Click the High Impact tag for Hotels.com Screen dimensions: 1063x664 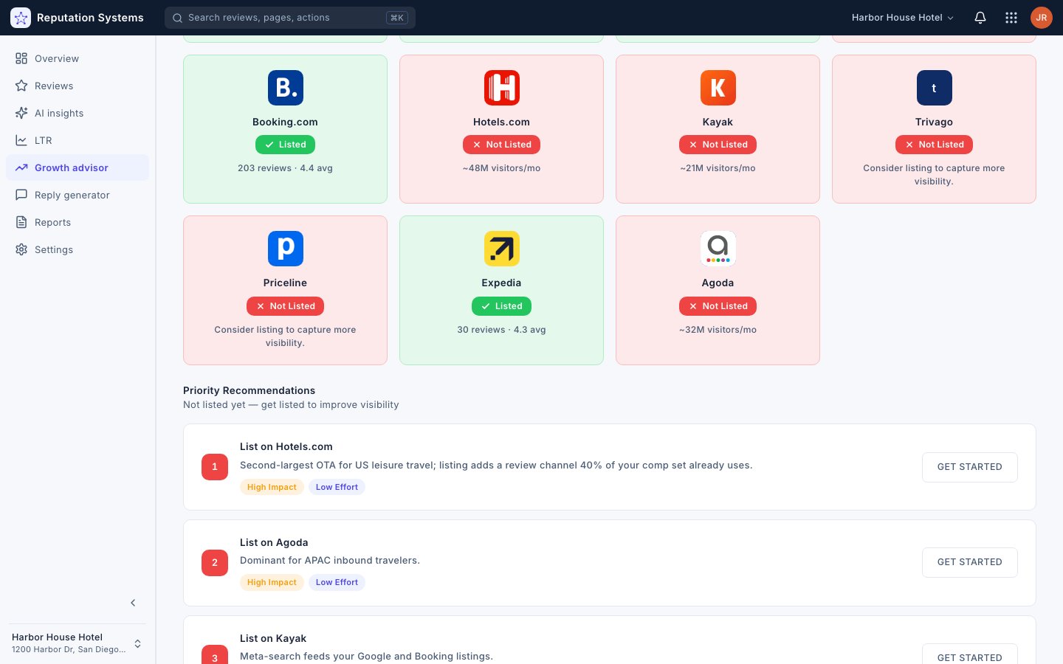coord(272,487)
